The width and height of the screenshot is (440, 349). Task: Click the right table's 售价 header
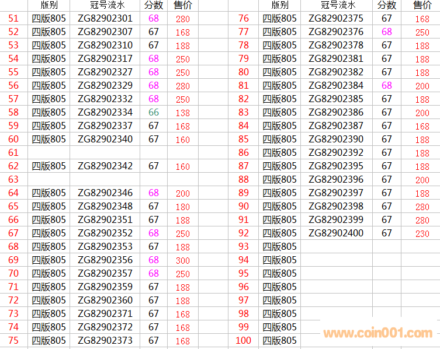[x=422, y=5]
